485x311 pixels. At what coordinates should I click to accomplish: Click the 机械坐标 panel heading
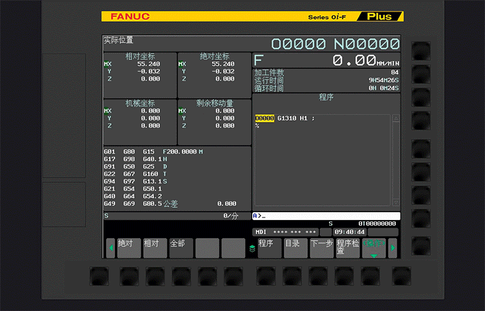tap(140, 103)
